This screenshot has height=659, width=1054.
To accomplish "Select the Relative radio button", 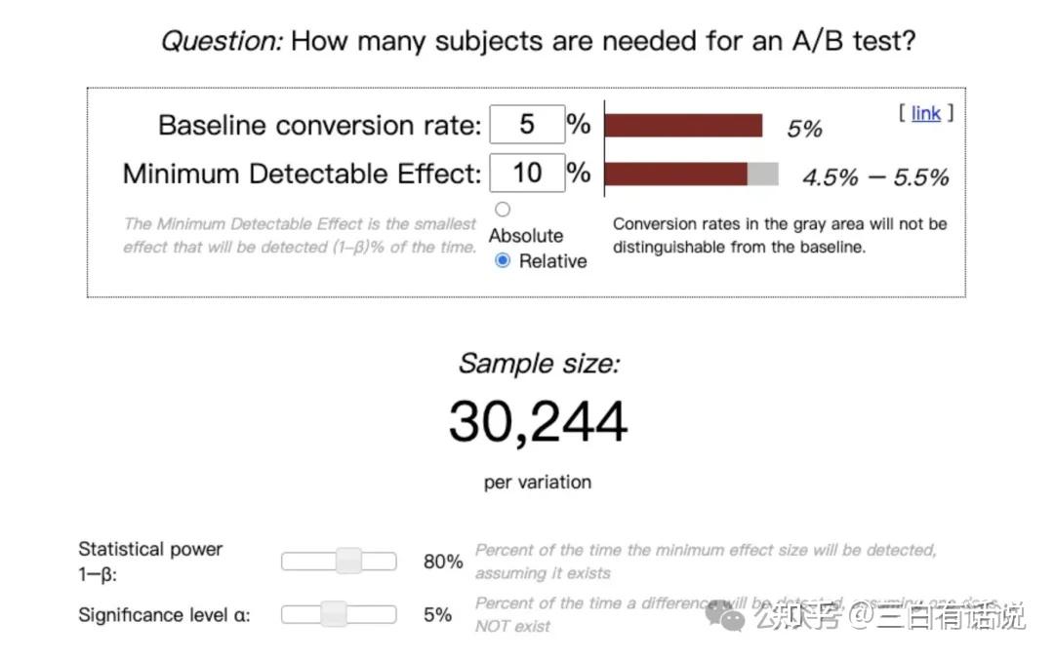I will [503, 260].
